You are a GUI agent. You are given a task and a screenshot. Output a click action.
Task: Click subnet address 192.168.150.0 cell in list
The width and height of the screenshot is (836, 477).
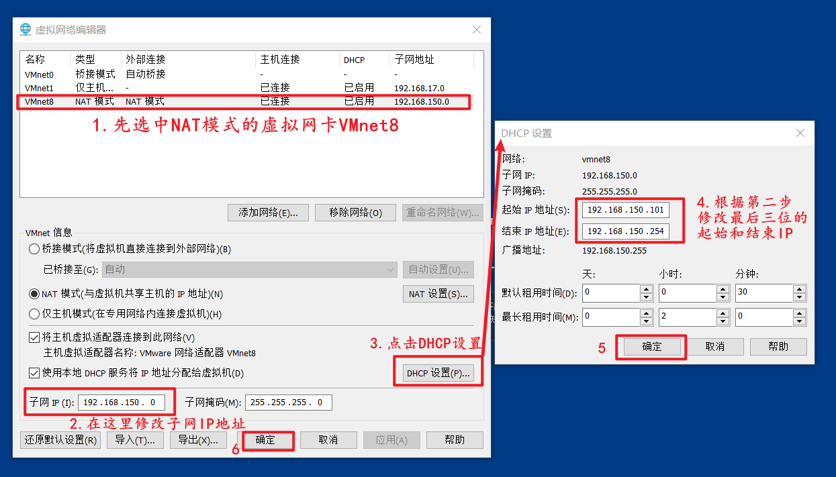coord(422,102)
